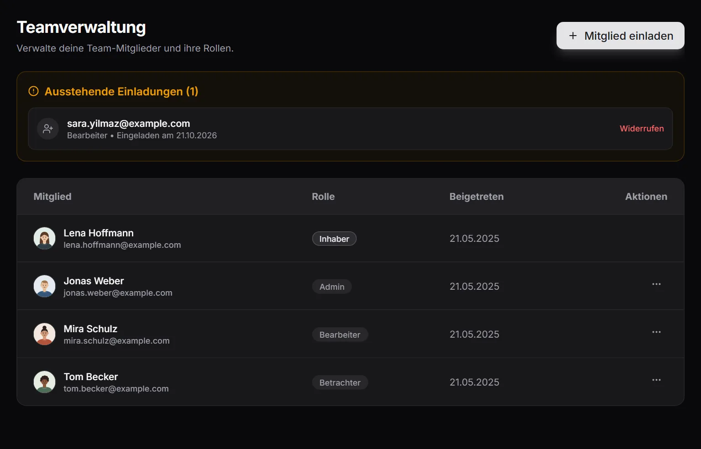
Task: Click the Inhaber role badge
Action: click(334, 239)
